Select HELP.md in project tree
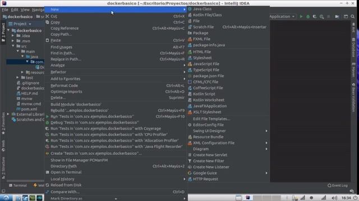This screenshot has width=359, height=201. coord(27,93)
